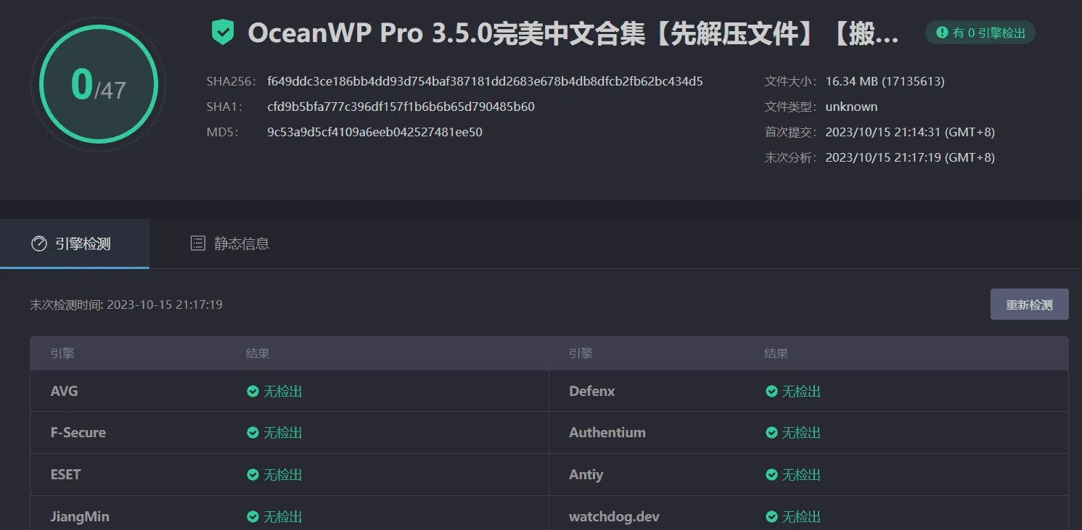Click the green check icon in the ESET row
The image size is (1082, 530).
253,475
